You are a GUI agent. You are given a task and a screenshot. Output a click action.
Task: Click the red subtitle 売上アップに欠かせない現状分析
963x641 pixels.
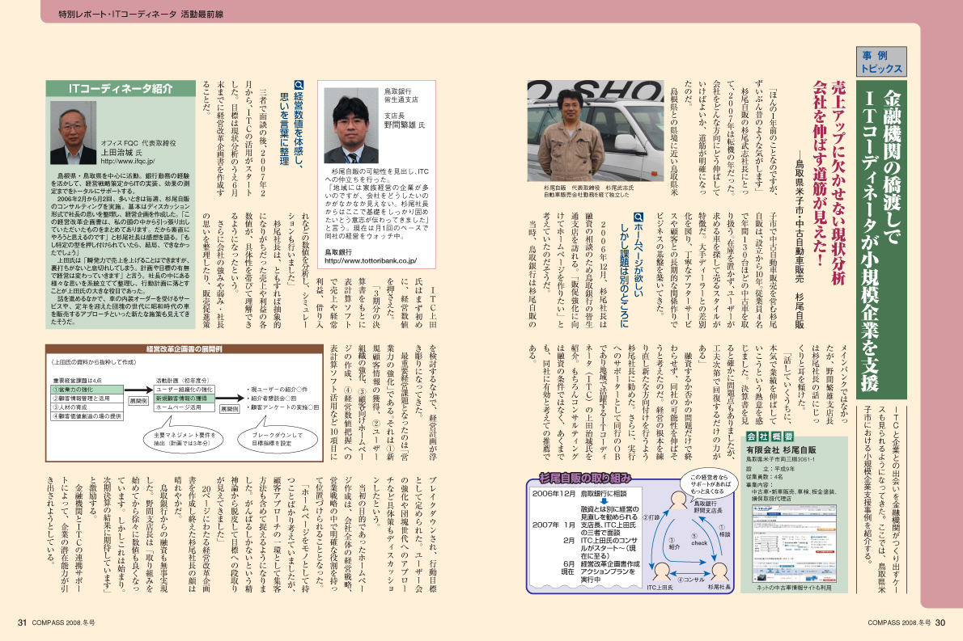[837, 183]
